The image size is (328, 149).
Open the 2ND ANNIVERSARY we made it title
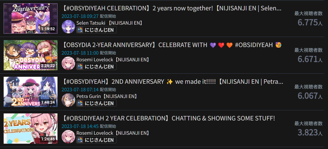tap(173, 82)
